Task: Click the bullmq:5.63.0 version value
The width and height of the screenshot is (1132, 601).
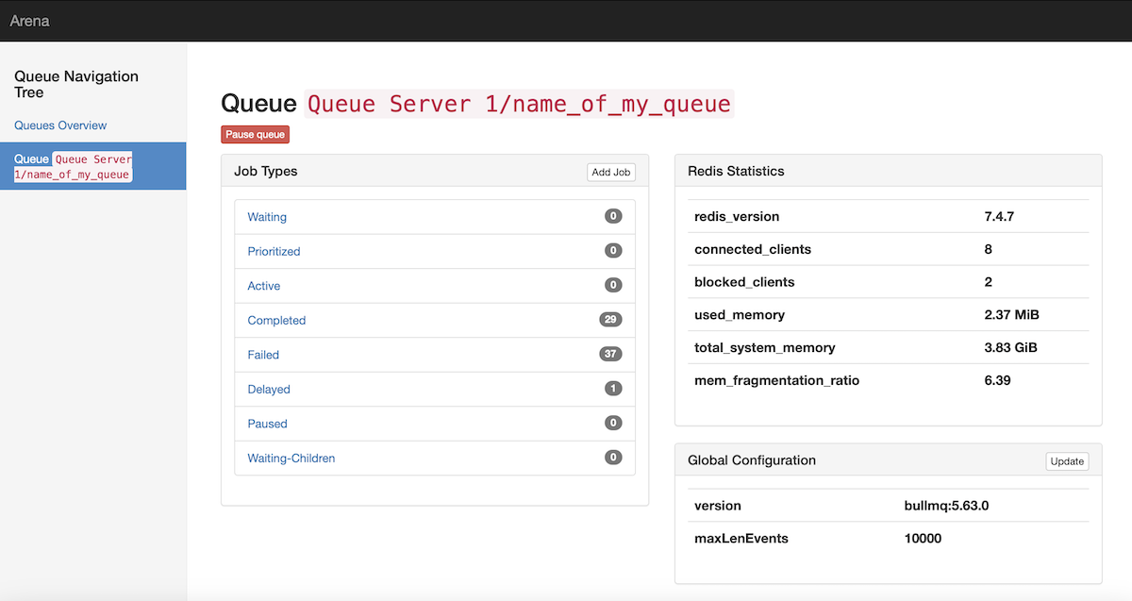Action: [x=946, y=506]
